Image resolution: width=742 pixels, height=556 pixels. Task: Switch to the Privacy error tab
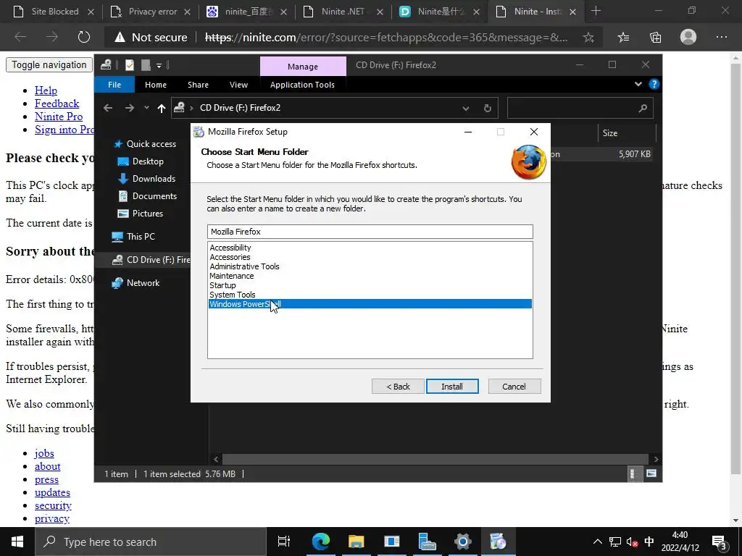(x=152, y=12)
